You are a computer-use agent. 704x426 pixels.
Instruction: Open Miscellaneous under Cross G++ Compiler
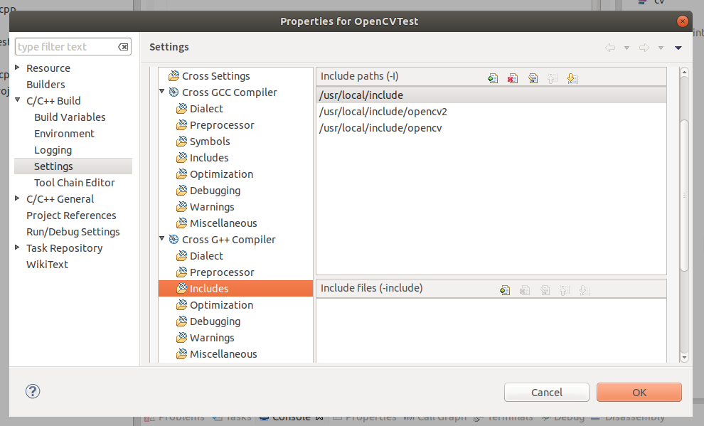223,354
